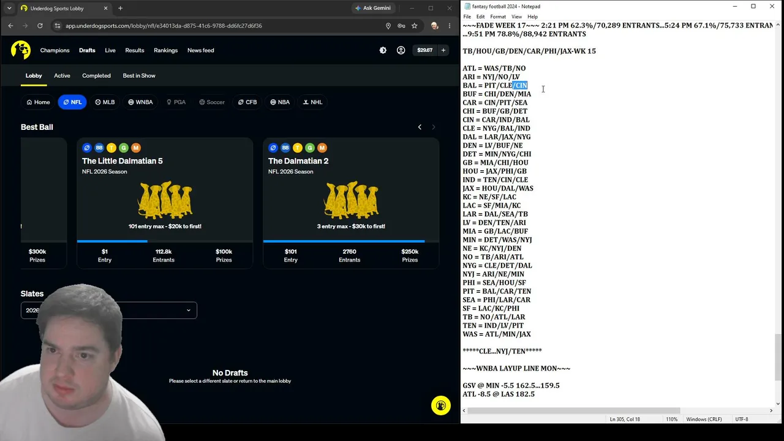The image size is (784, 441).
Task: Click the M badge on The Dalmatian 2 card
Action: coord(322,148)
